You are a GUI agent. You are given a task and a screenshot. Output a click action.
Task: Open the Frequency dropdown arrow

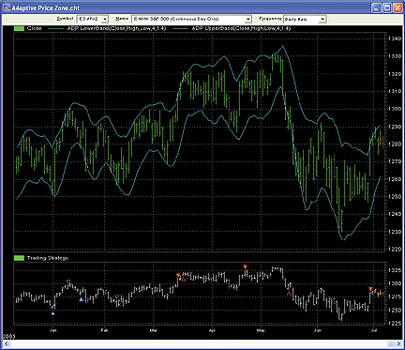pyautogui.click(x=322, y=20)
